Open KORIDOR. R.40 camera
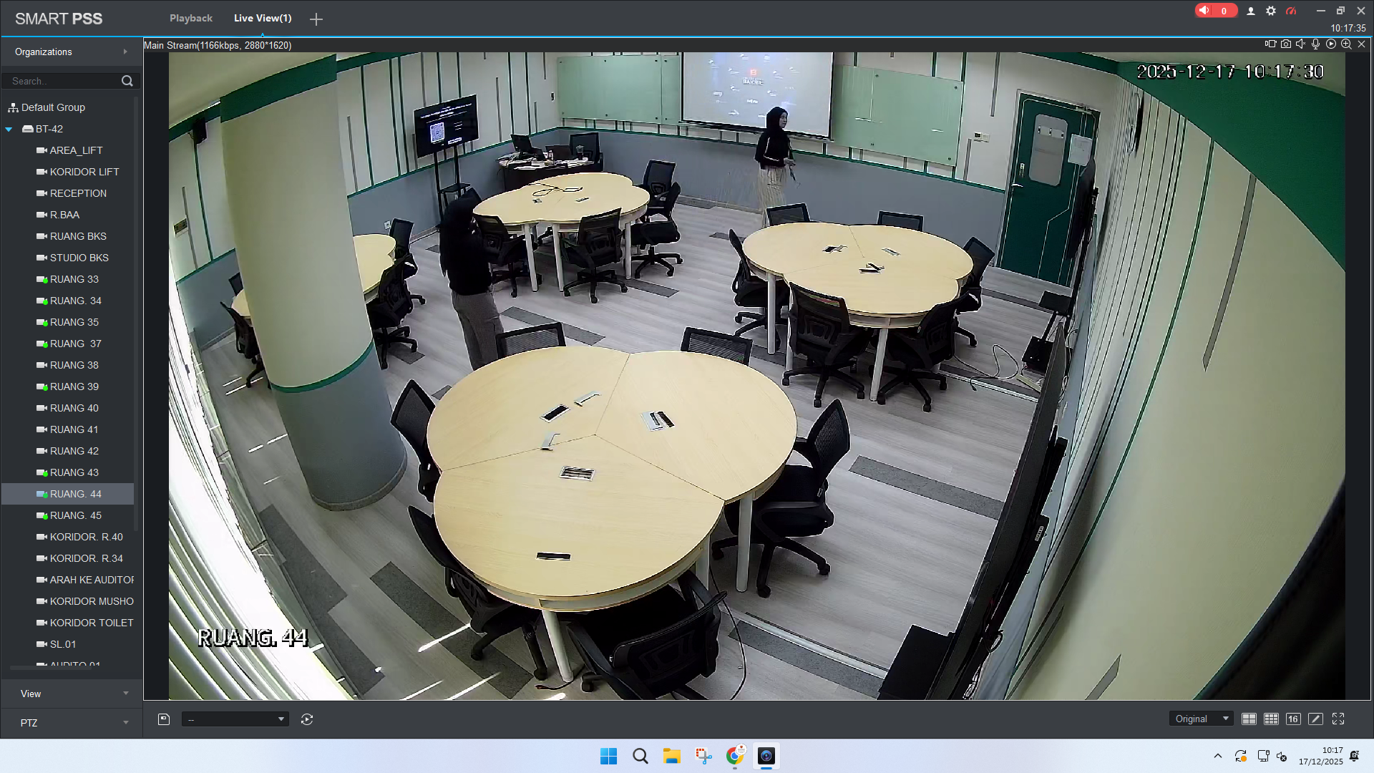 [x=86, y=537]
